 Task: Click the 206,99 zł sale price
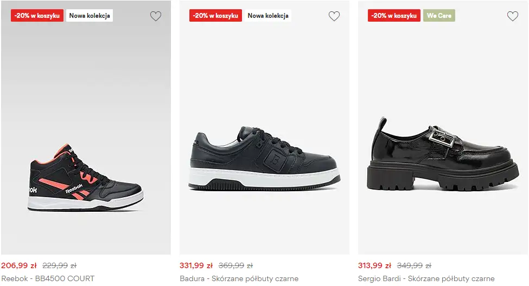(19, 266)
